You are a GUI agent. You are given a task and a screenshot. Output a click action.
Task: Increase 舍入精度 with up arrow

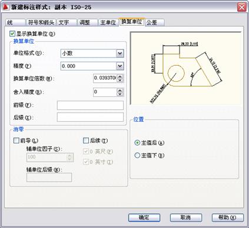tap(120, 90)
